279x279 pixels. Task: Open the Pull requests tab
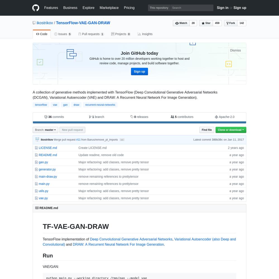91,34
